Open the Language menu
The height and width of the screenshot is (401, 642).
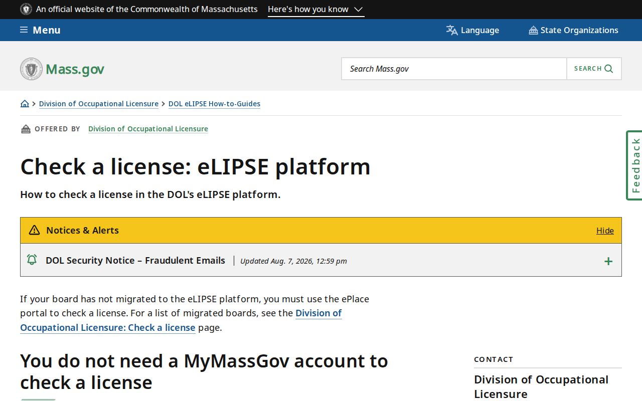472,30
